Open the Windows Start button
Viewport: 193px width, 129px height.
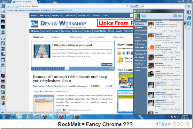(4, 117)
